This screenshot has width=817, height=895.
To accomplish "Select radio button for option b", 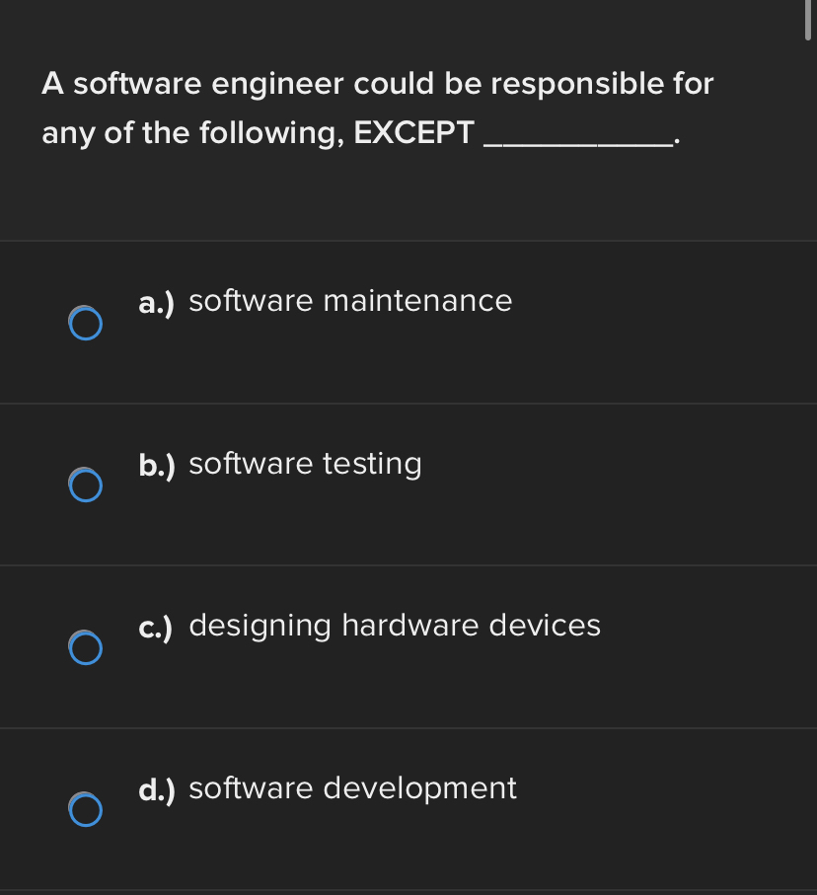I will coord(85,485).
